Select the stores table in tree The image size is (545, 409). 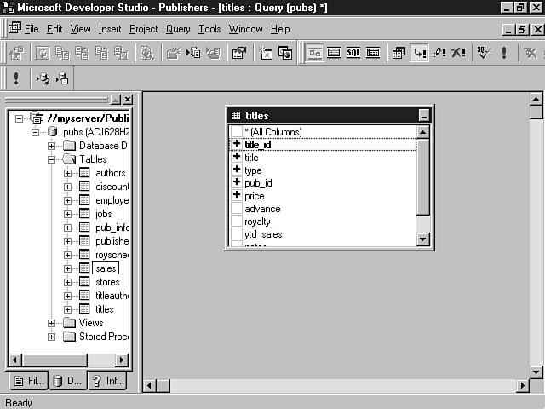click(x=107, y=282)
